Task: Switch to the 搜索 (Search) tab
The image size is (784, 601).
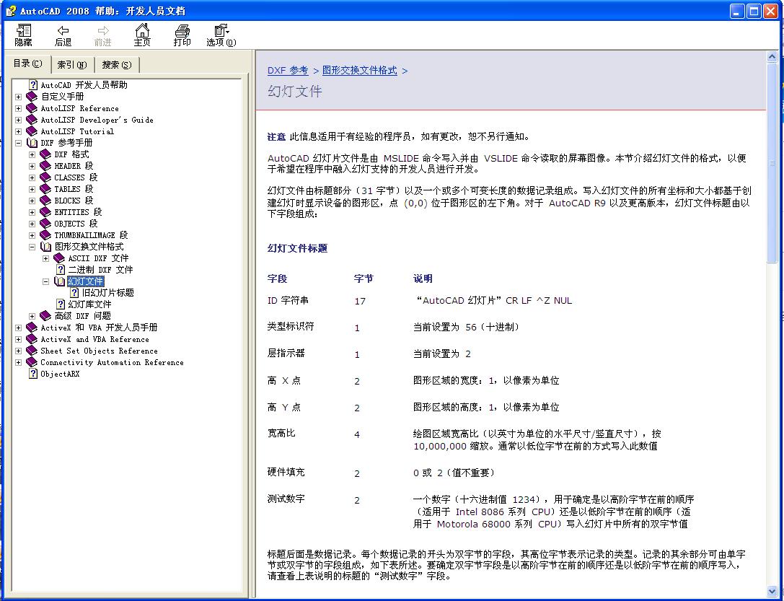Action: pyautogui.click(x=117, y=64)
